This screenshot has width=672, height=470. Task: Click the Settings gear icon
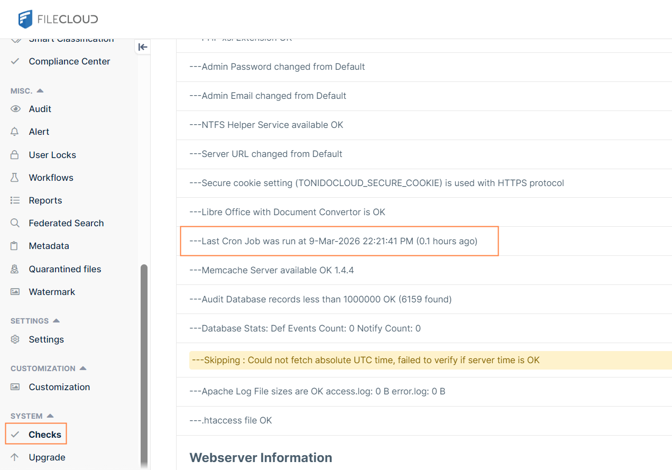[15, 339]
